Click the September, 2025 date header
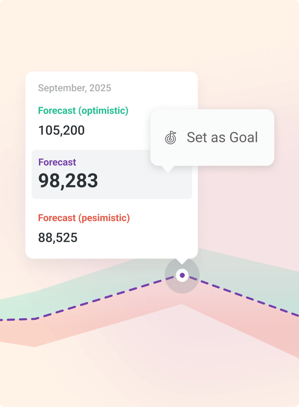 75,88
